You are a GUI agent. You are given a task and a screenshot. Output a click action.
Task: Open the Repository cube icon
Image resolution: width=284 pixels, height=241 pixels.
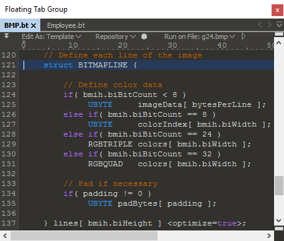click(144, 36)
